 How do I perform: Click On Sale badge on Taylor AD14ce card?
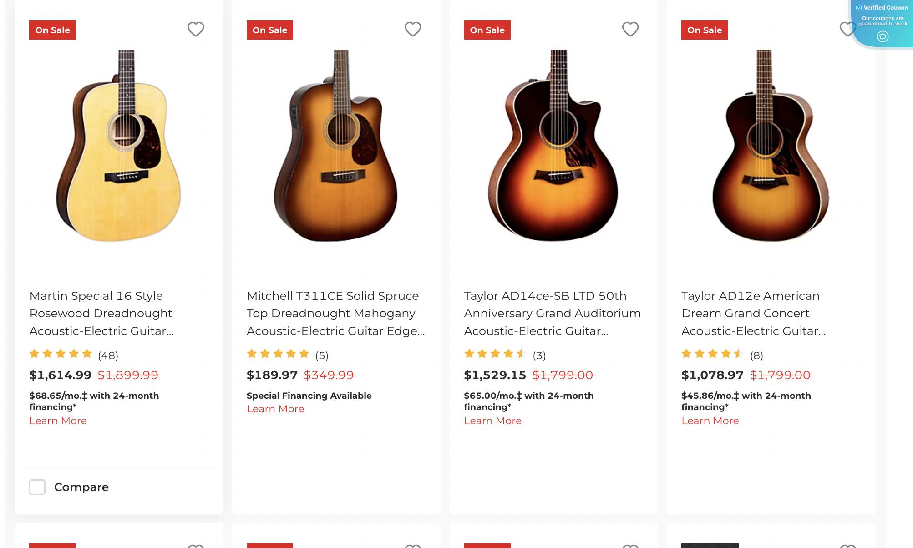(x=487, y=30)
